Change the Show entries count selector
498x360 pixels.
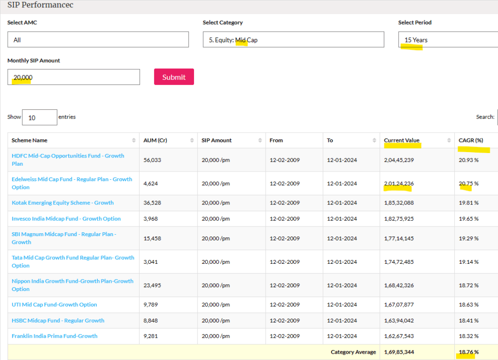[40, 118]
